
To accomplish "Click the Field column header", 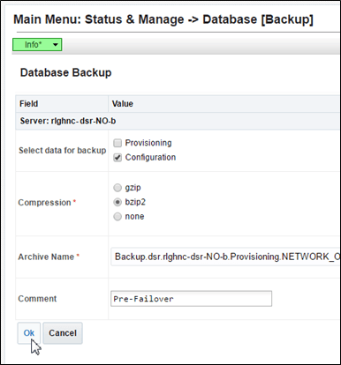I will click(62, 104).
